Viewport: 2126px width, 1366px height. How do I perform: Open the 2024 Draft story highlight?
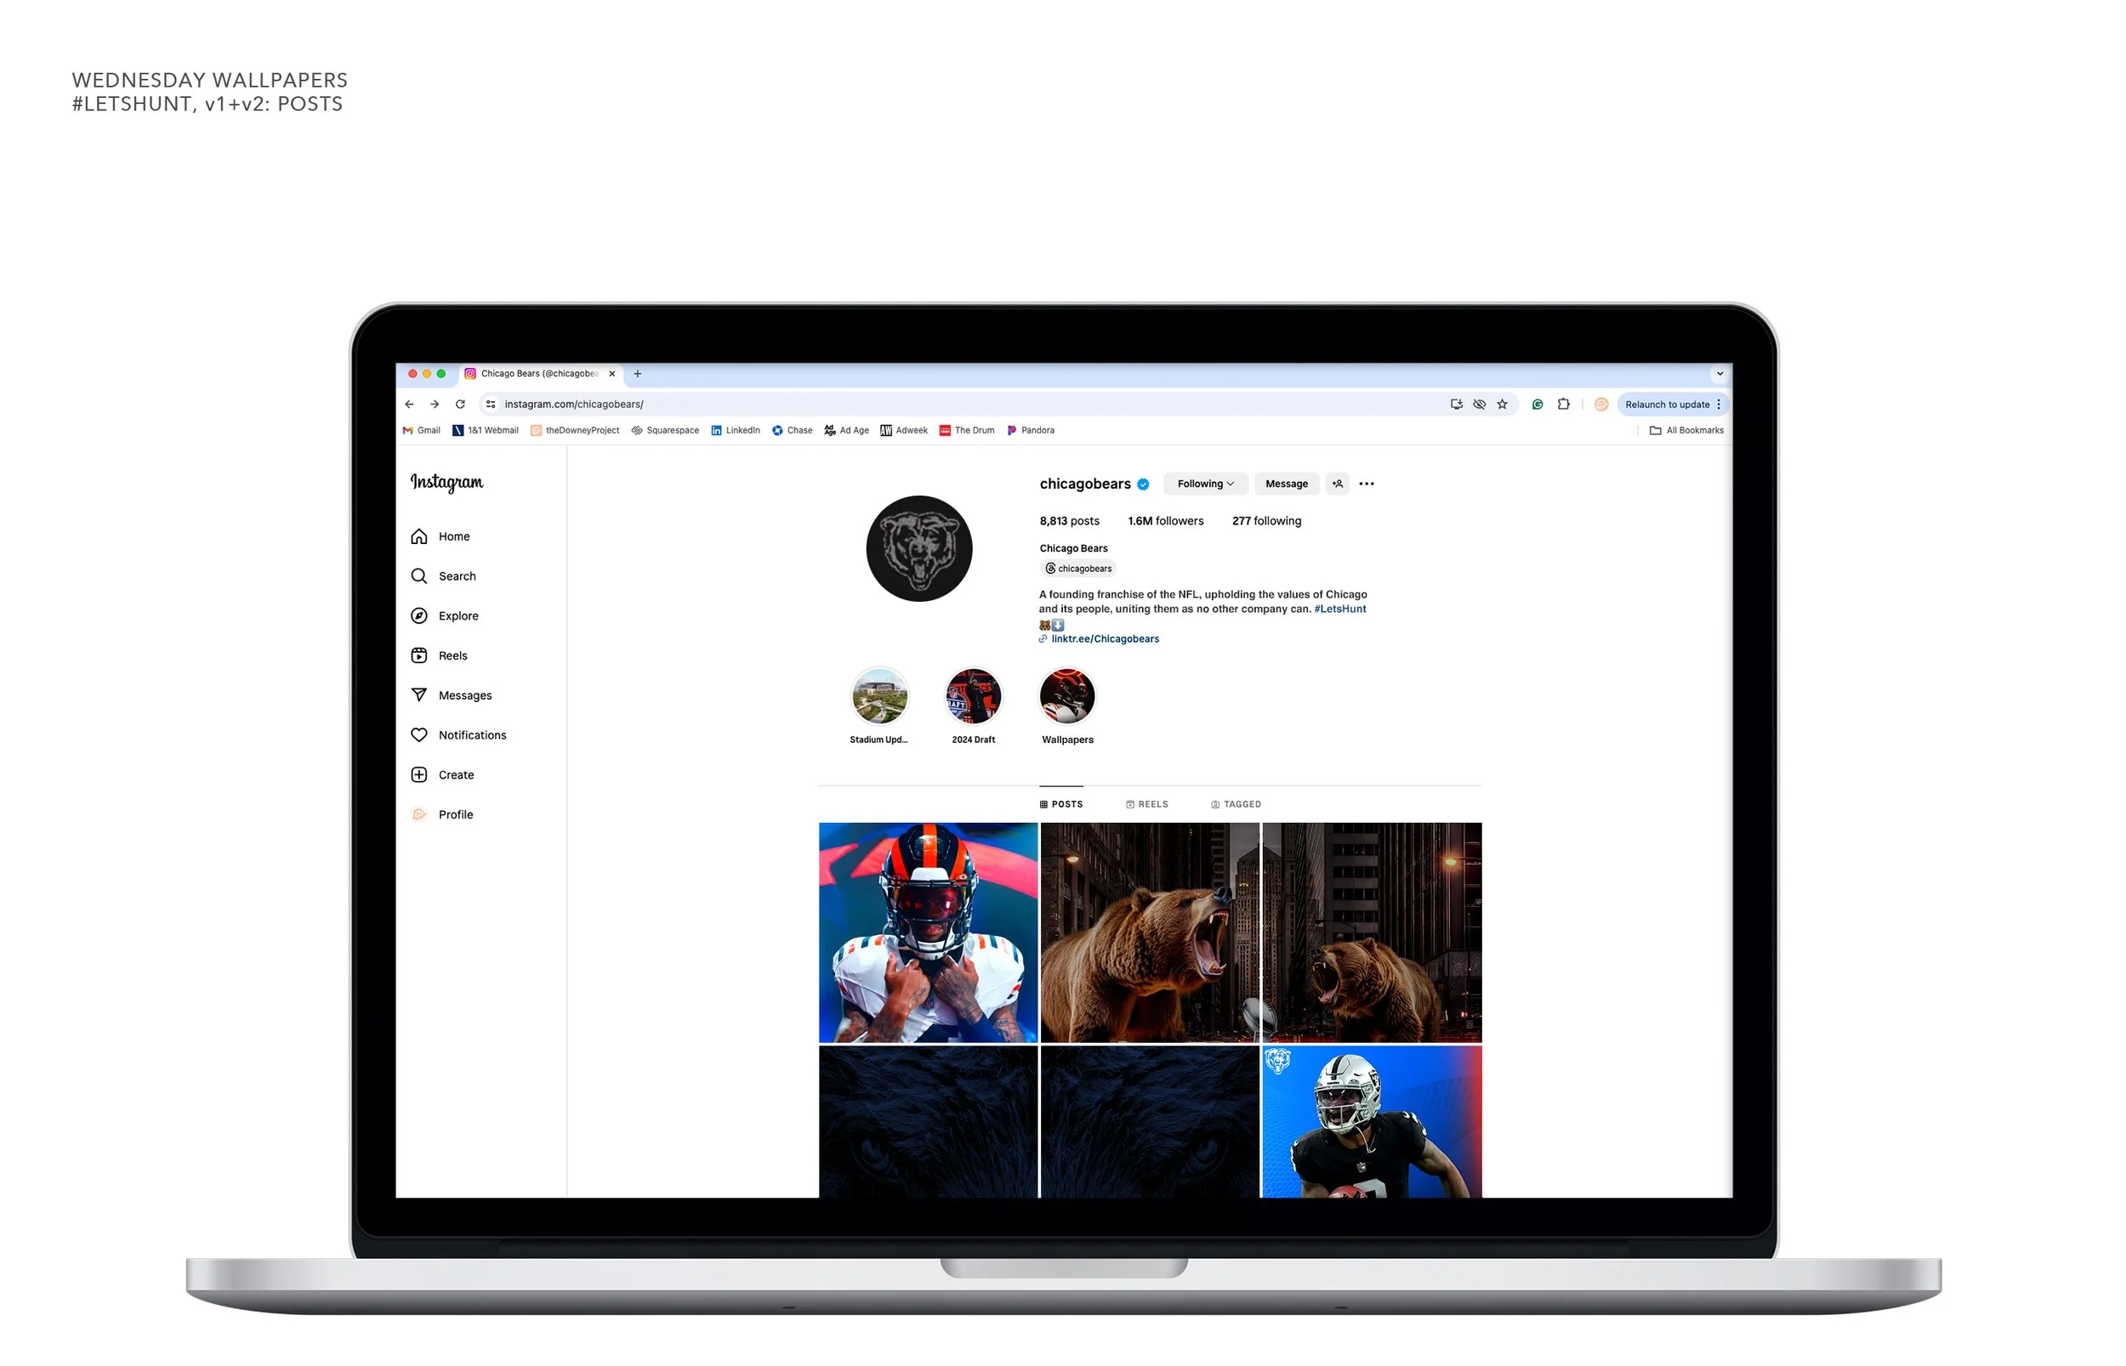[973, 707]
